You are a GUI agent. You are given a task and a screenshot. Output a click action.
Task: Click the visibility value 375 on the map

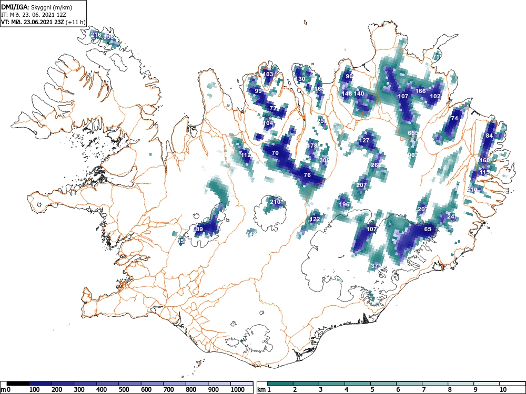pos(376,266)
